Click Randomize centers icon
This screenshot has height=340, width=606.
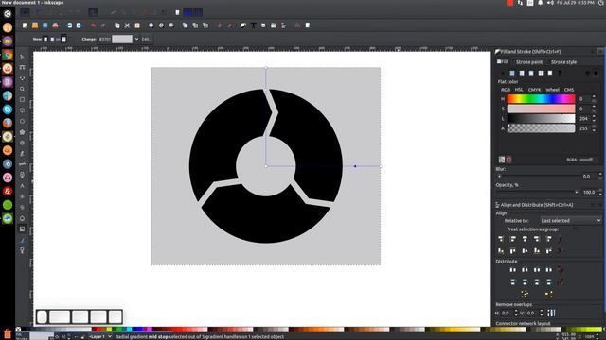[525, 295]
